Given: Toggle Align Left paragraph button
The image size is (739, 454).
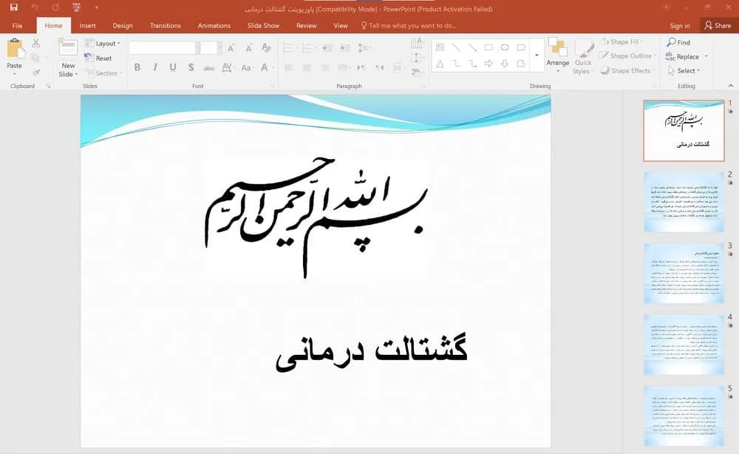Looking at the screenshot, I should point(289,68).
